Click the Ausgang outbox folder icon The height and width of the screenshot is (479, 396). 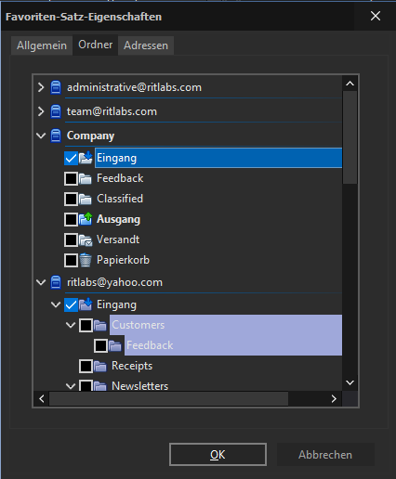click(86, 219)
